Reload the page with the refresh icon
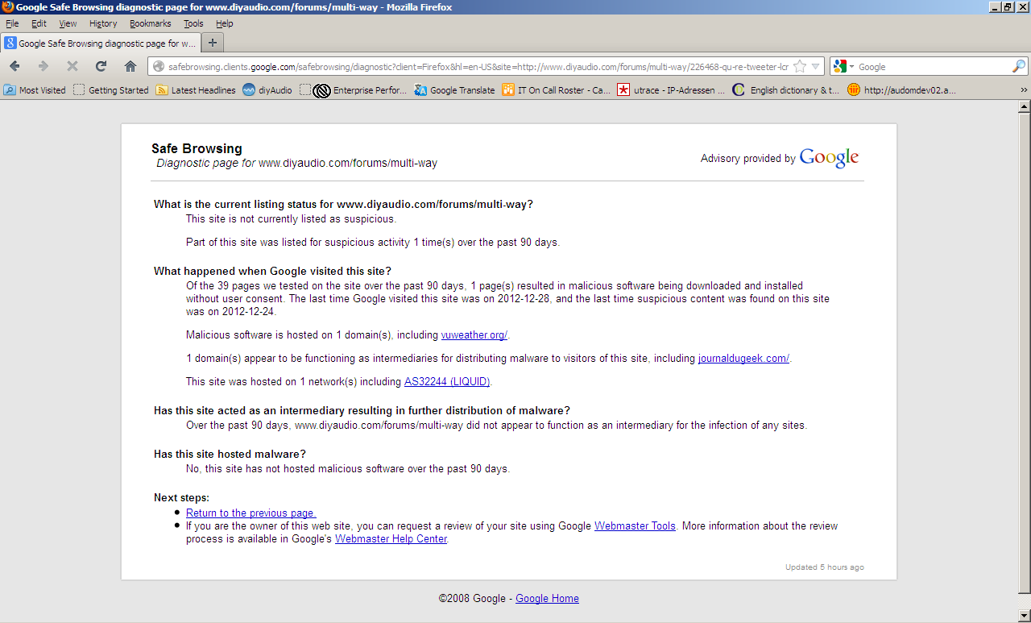Image resolution: width=1031 pixels, height=623 pixels. click(101, 66)
